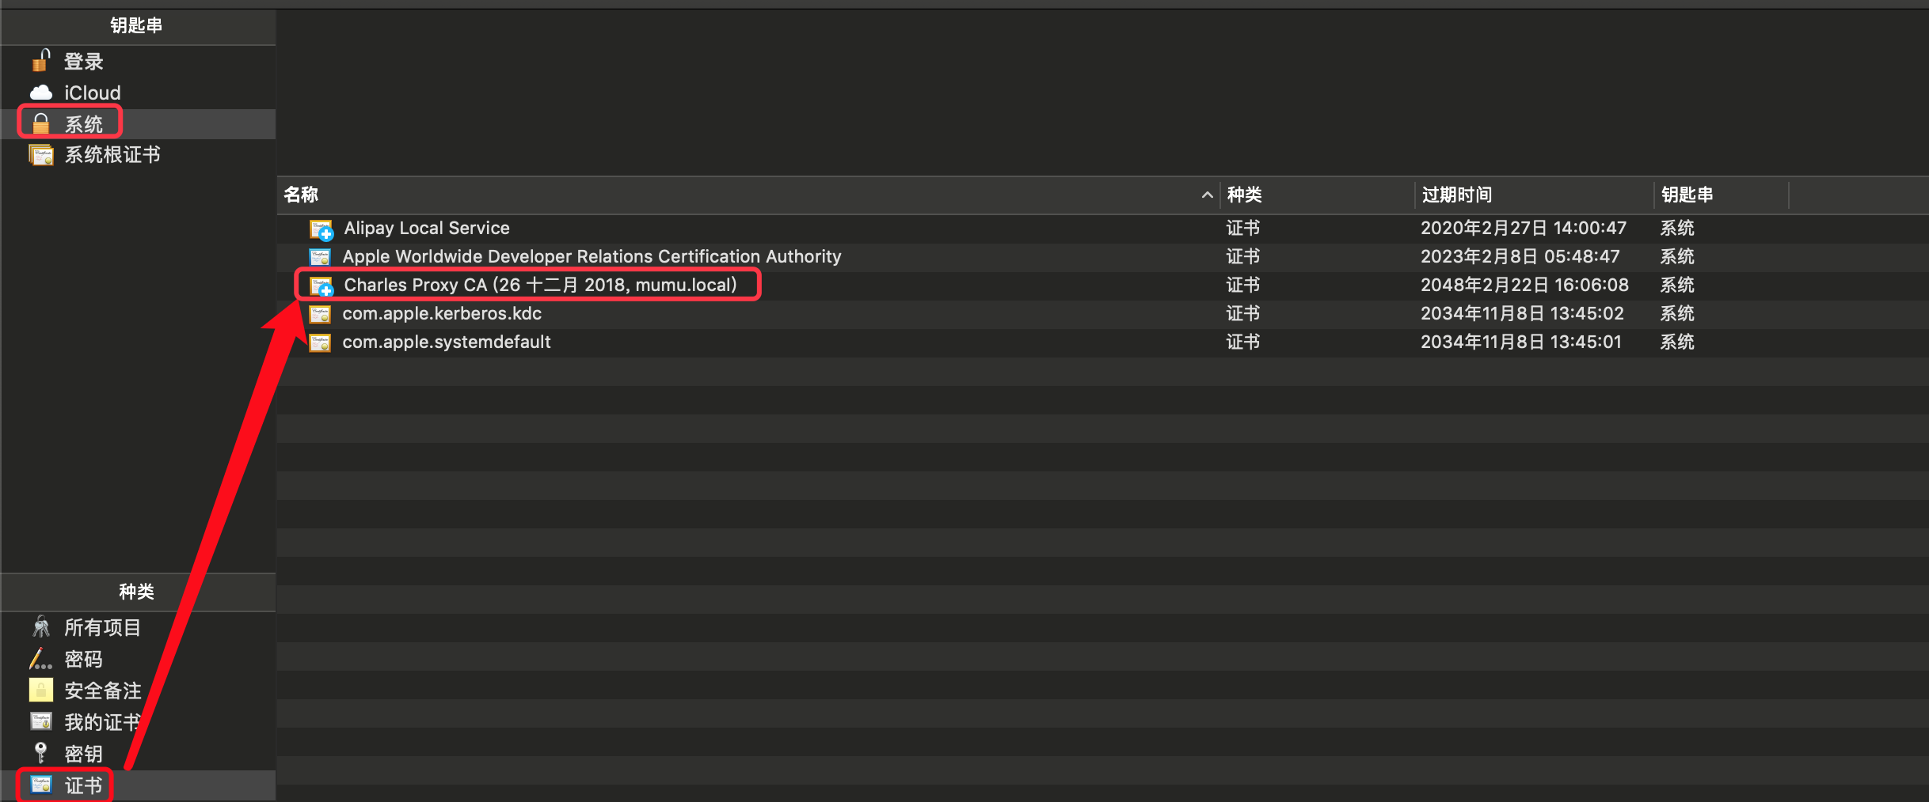Click 系统 keychain cell in Charles Proxy row

click(x=1677, y=286)
